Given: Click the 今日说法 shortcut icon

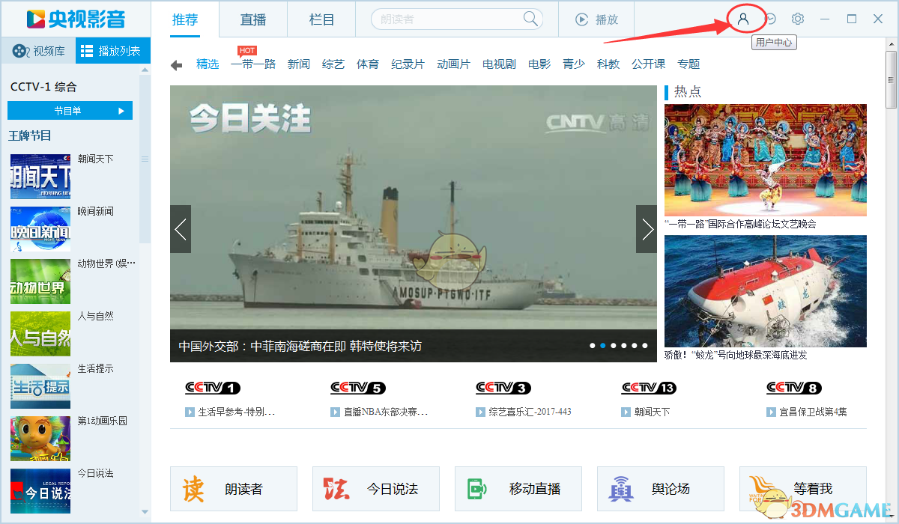Looking at the screenshot, I should [336, 489].
